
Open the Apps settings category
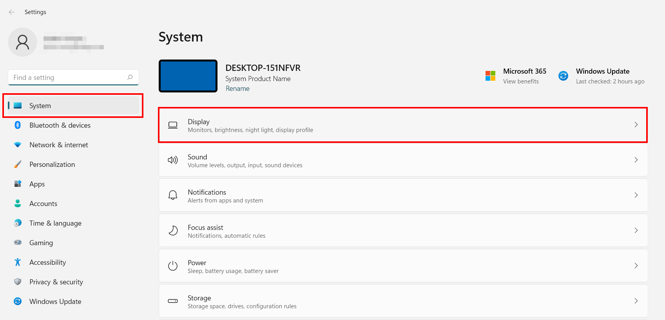(37, 184)
